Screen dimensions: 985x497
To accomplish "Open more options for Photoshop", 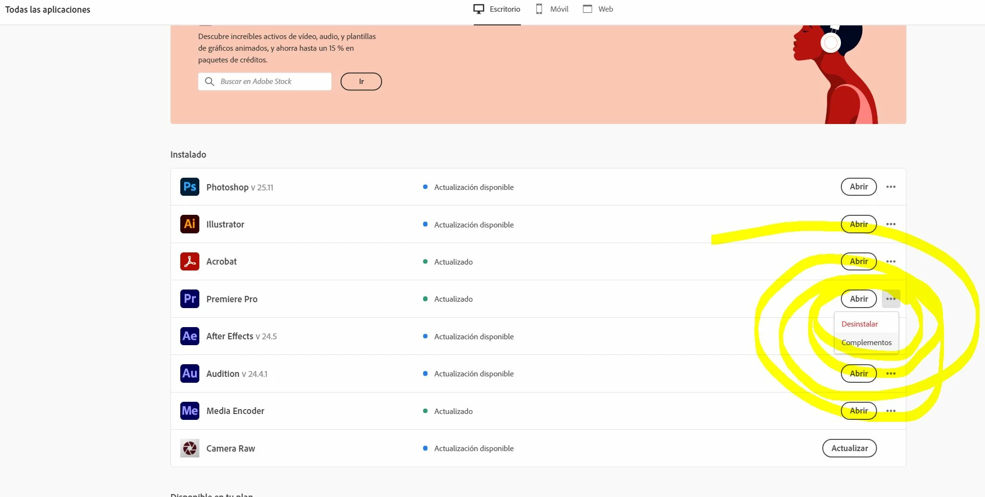I will tap(891, 186).
